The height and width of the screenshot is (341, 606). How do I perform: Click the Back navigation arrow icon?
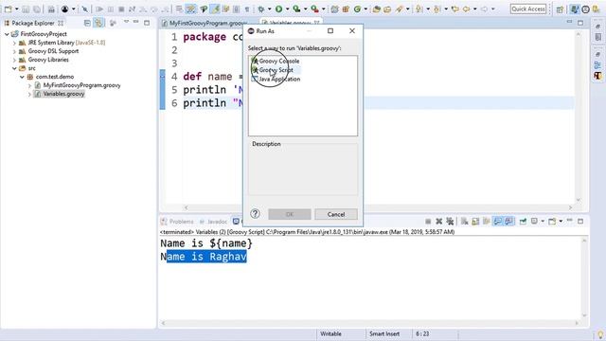pyautogui.click(x=466, y=9)
